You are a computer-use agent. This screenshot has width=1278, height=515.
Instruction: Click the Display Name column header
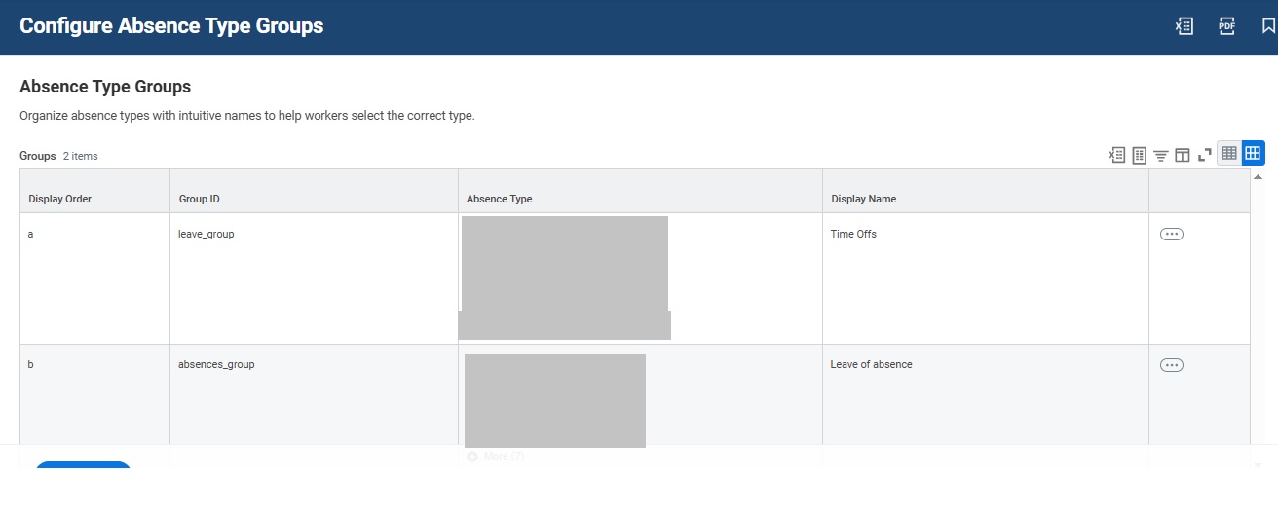pyautogui.click(x=864, y=199)
